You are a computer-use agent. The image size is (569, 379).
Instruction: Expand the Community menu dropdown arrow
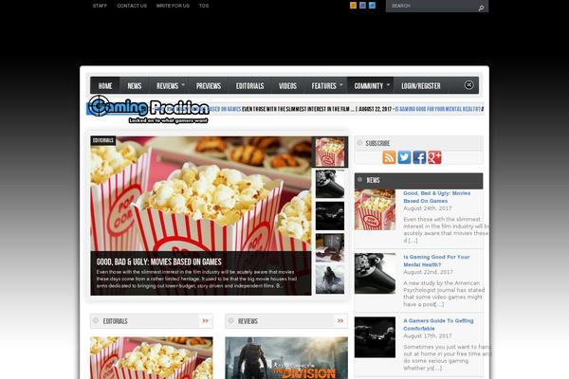click(x=388, y=85)
